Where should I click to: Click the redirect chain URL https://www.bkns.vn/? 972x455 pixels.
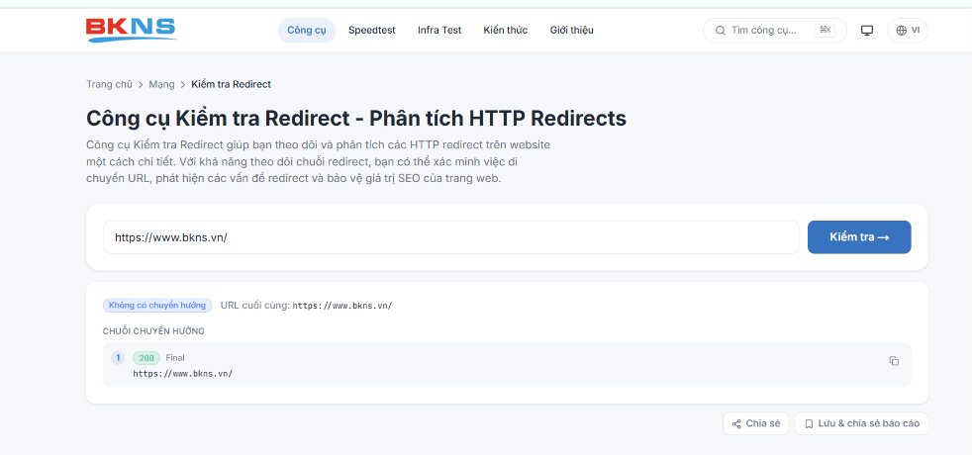183,374
